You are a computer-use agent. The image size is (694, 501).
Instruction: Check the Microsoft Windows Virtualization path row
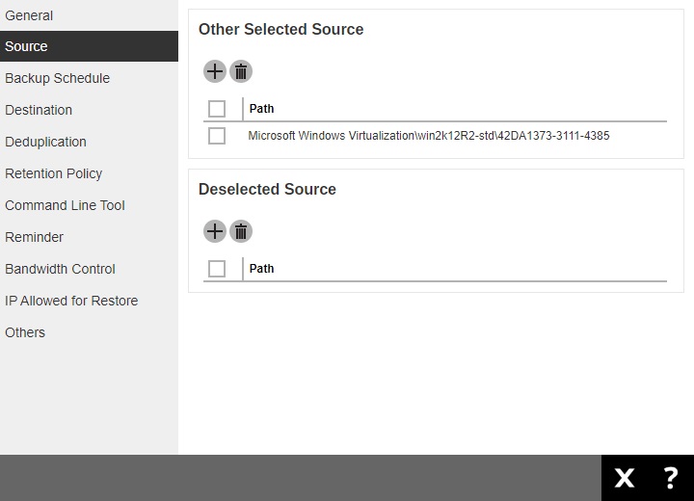[x=217, y=136]
